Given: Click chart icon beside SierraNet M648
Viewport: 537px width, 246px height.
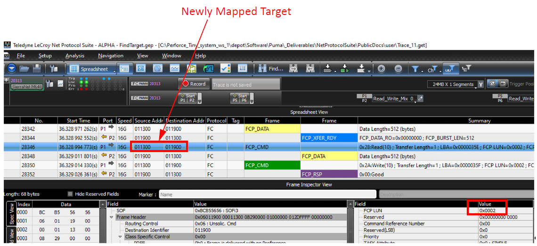Looking at the screenshot, I should 60,83.
